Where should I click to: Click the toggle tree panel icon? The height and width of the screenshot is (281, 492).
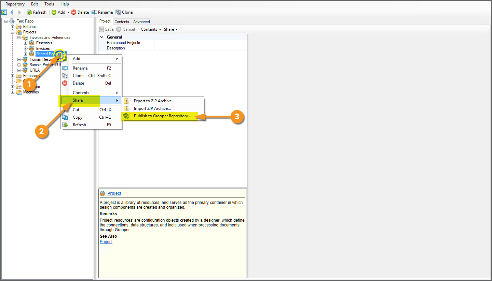click(x=4, y=12)
